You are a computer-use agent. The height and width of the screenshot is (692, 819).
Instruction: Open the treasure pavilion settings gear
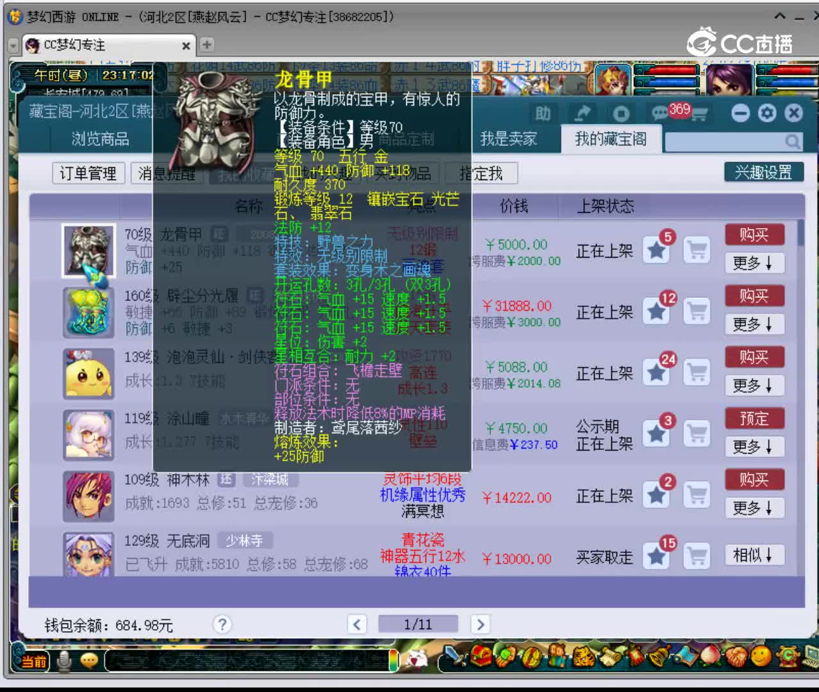point(767,113)
